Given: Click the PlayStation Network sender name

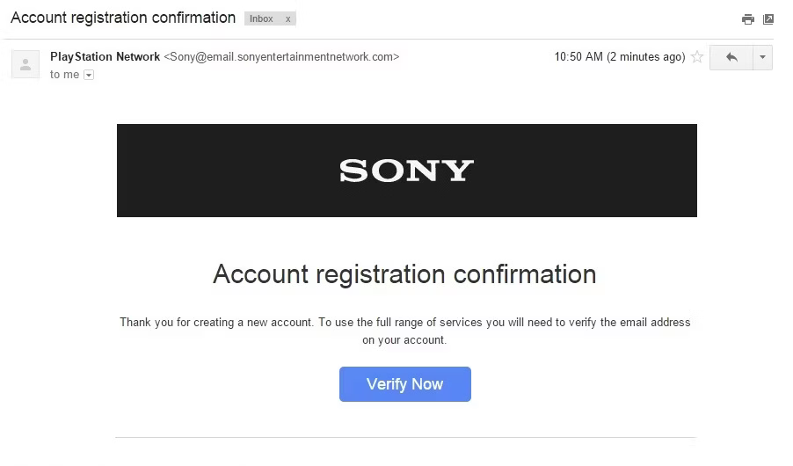Looking at the screenshot, I should coord(105,56).
